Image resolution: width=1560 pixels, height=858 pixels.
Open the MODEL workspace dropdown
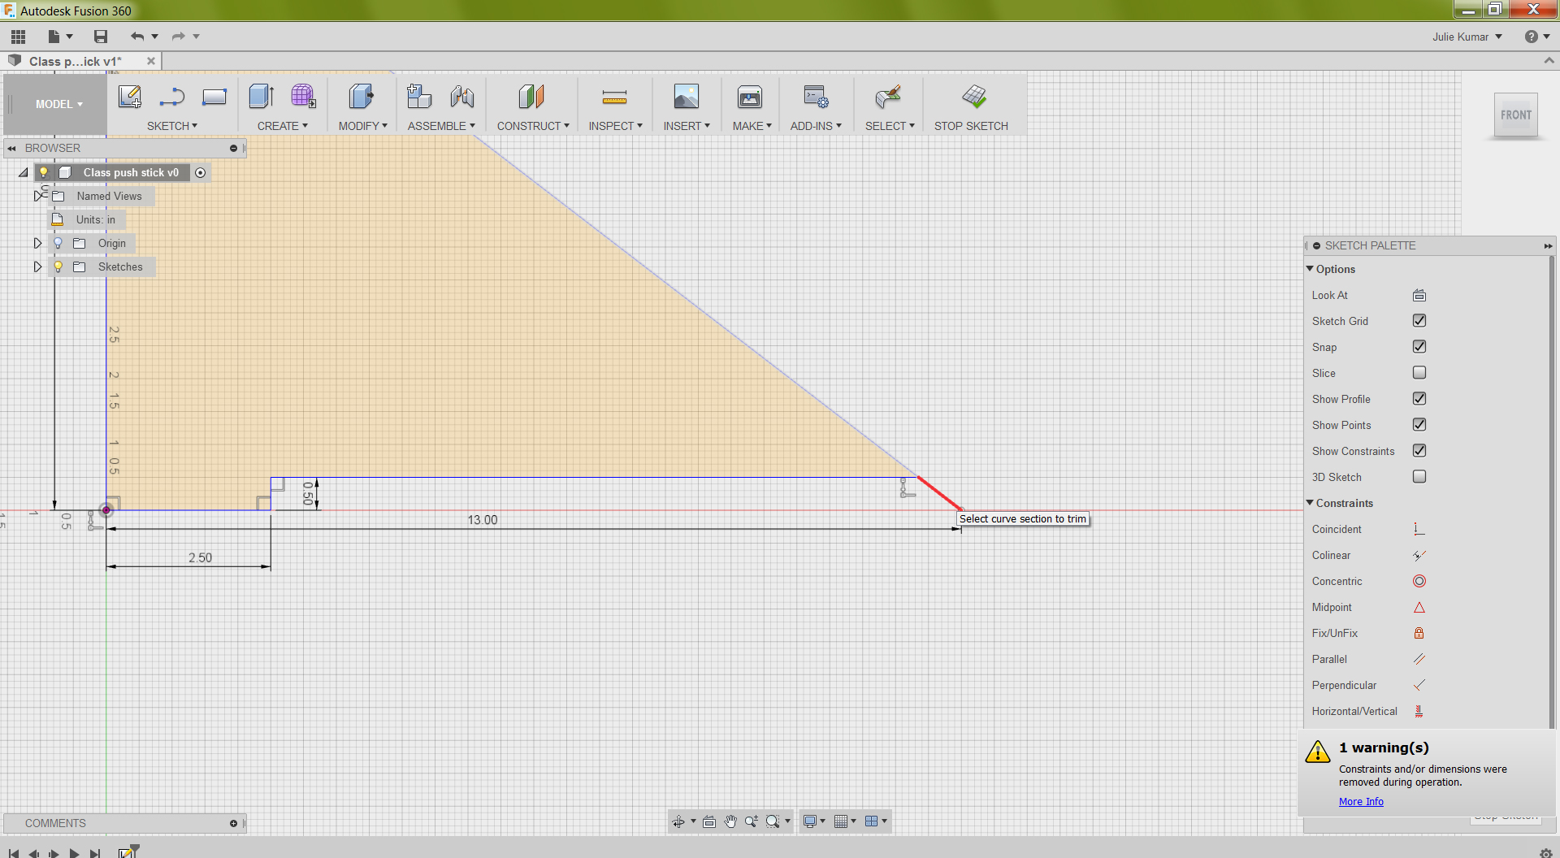tap(58, 104)
